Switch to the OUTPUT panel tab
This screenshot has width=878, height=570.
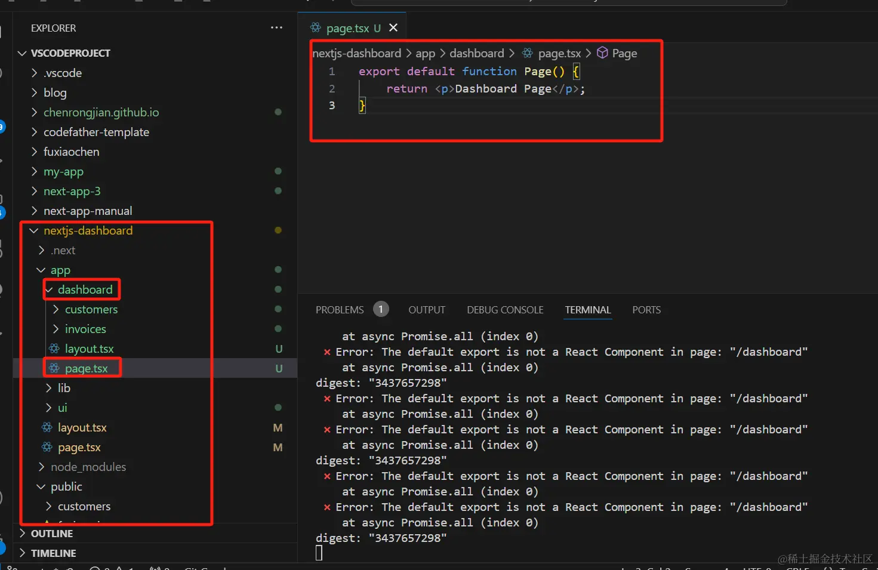[427, 310]
